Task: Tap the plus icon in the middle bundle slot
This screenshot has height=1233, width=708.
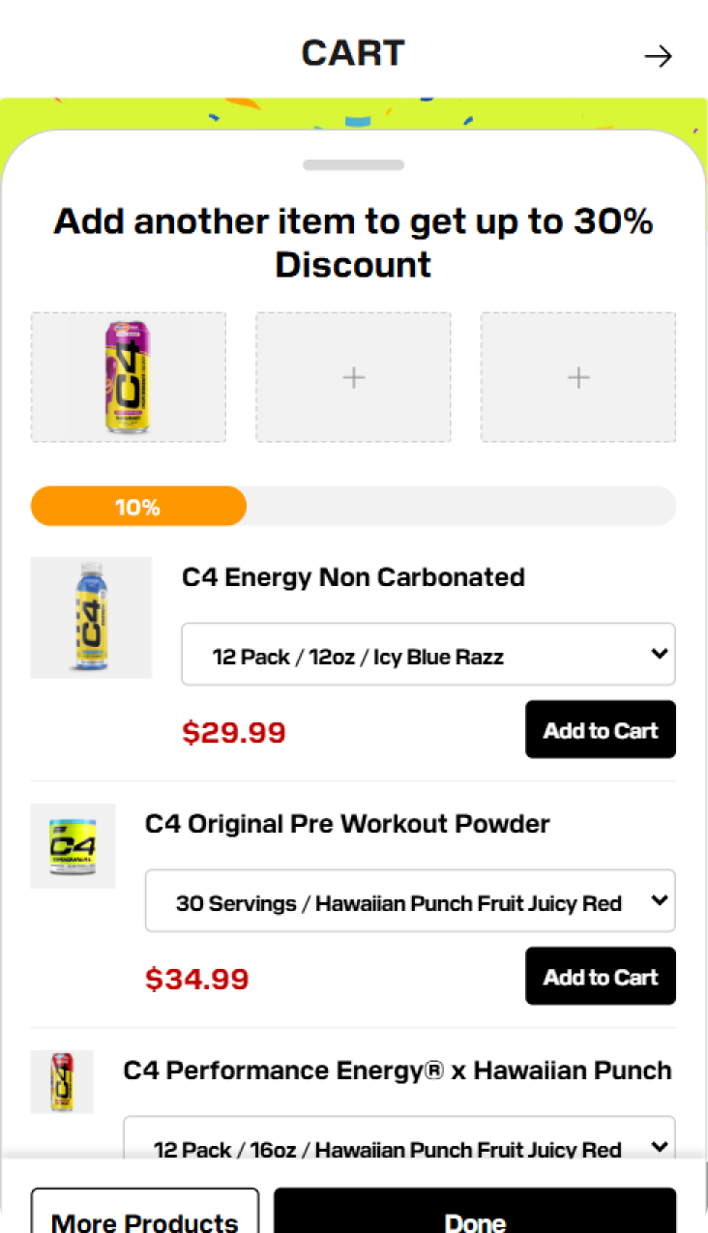Action: click(x=353, y=377)
